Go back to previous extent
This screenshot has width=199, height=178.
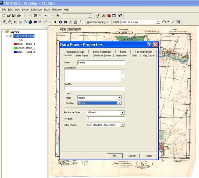coord(35,22)
